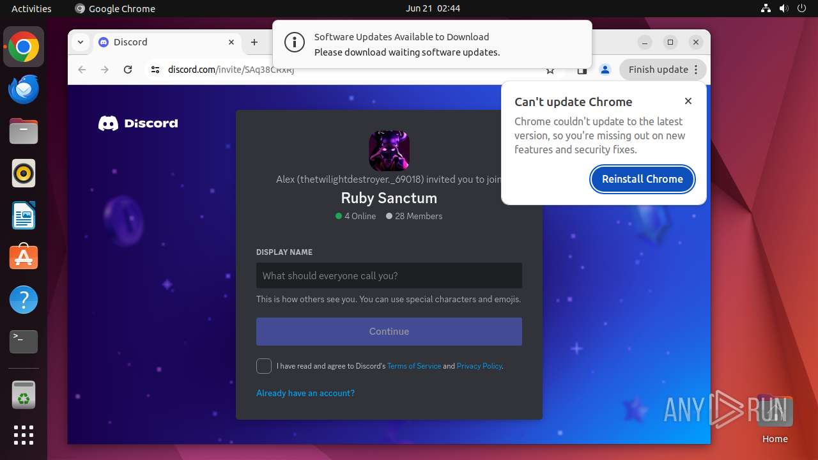Click the address bar URL

(231, 70)
